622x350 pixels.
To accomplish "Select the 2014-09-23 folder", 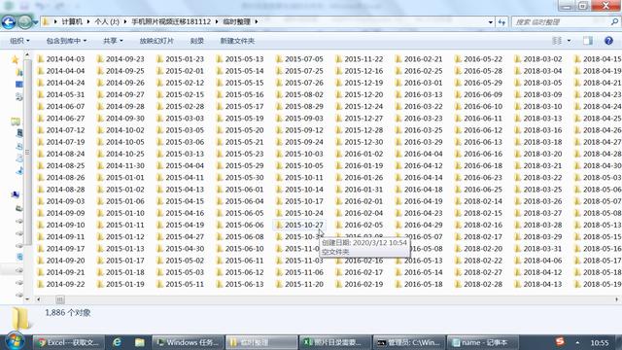I will 121,59.
